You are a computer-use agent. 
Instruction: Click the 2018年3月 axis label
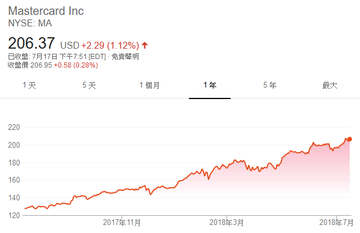(x=227, y=223)
